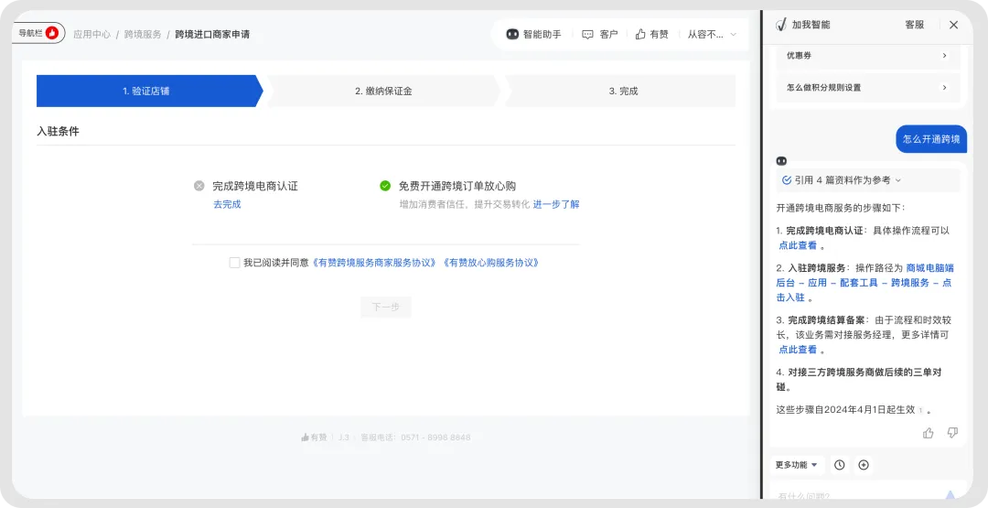Select the 2. 缴纳保证金 step
Screen dimensions: 988x508
[383, 92]
